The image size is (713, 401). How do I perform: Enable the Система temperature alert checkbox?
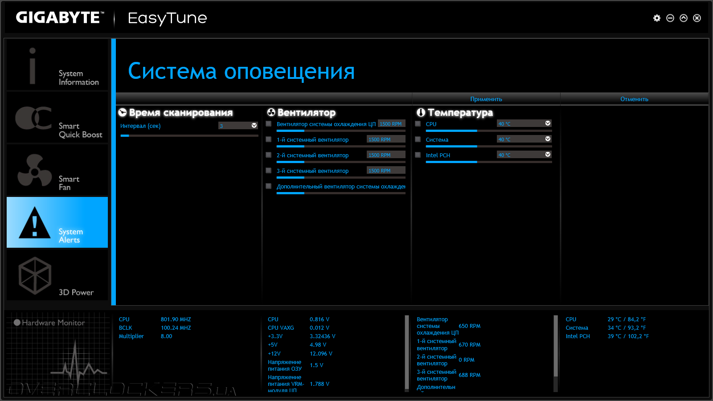pyautogui.click(x=418, y=139)
